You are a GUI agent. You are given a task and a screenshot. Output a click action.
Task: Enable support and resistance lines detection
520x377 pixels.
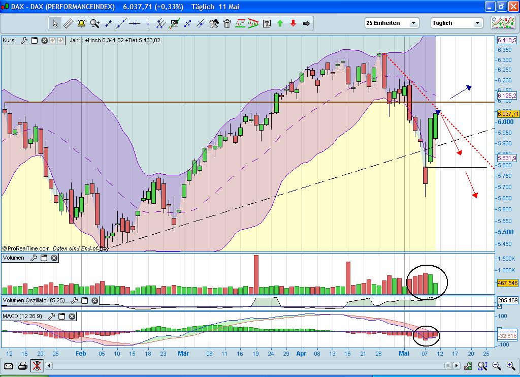[x=240, y=23]
